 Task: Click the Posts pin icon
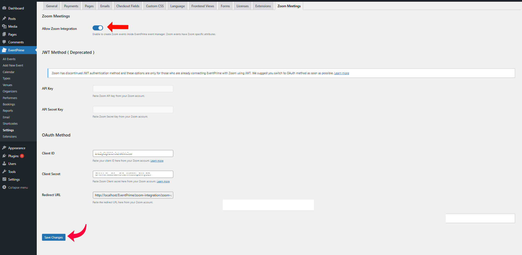tap(4, 18)
